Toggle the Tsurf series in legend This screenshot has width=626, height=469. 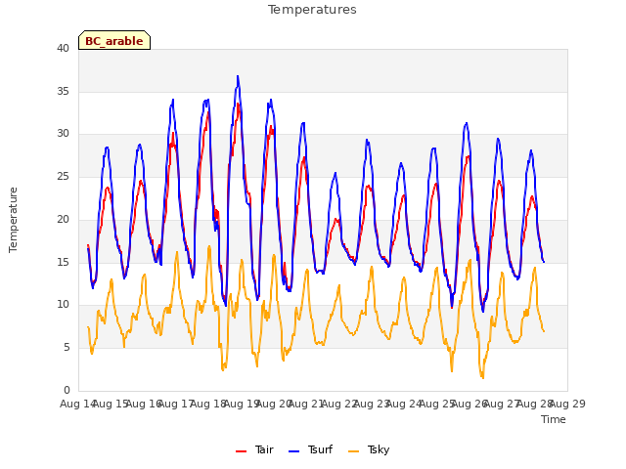310,449
